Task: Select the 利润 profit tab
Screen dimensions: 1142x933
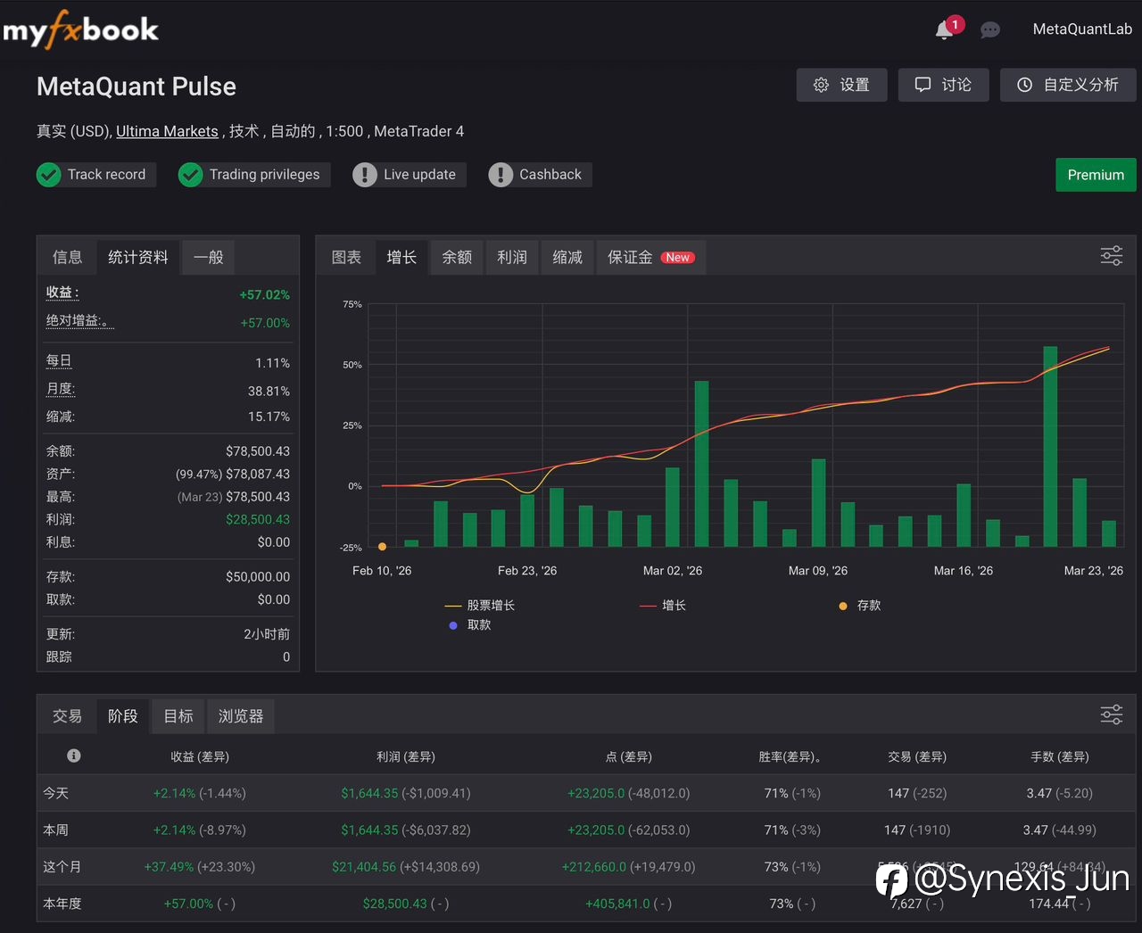Action: click(x=512, y=257)
